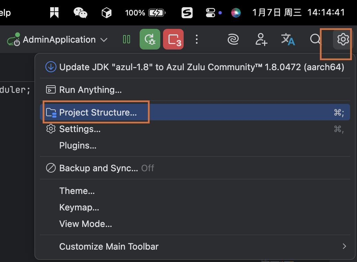Image resolution: width=357 pixels, height=262 pixels.
Task: Choose Plugins in the menu
Action: click(x=78, y=145)
